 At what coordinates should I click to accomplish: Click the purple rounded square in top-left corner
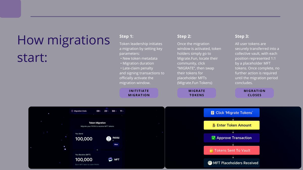pyautogui.click(x=10, y=9)
